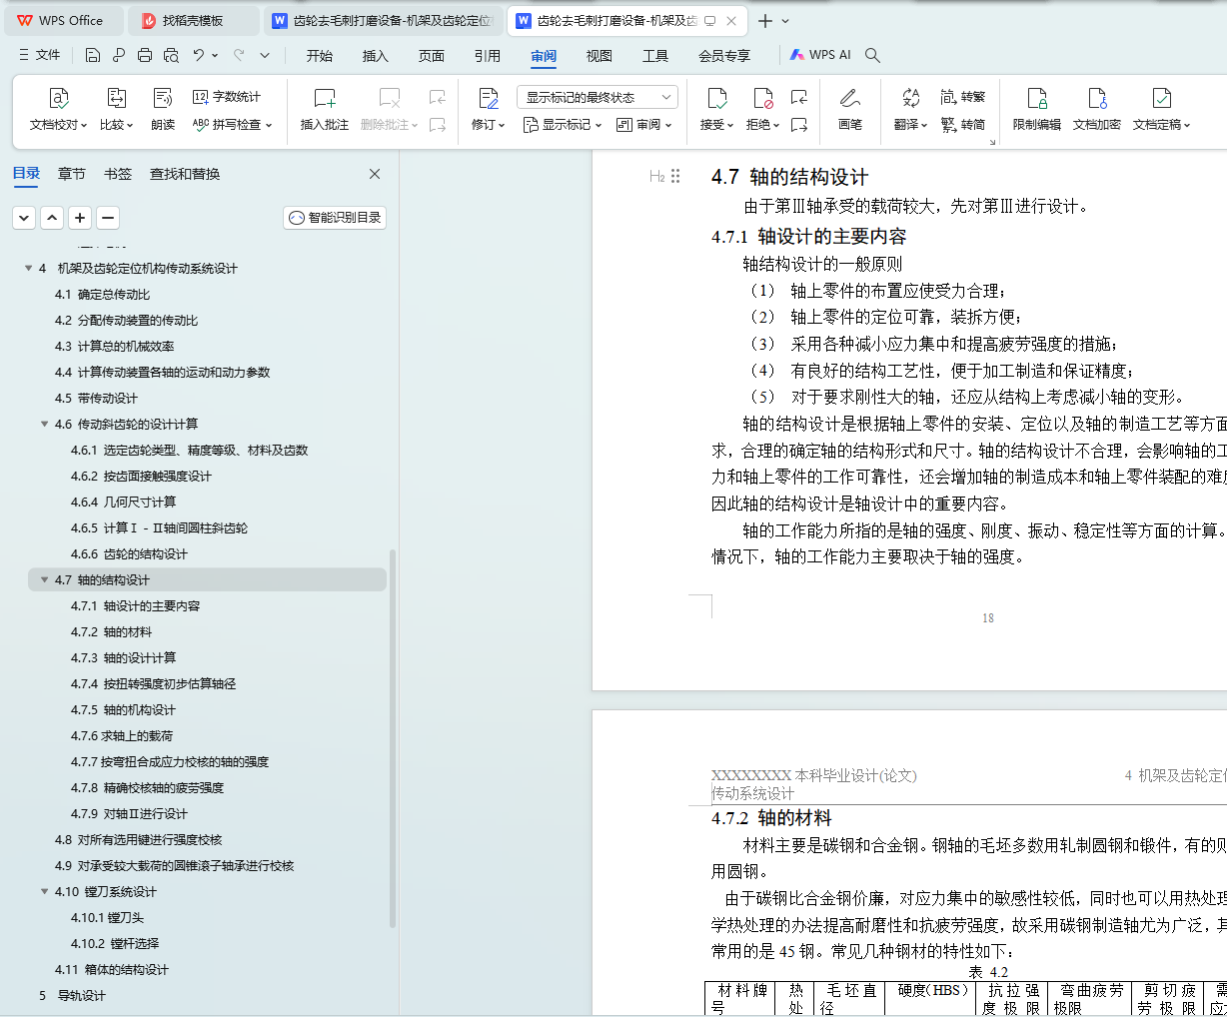Image resolution: width=1227 pixels, height=1017 pixels.
Task: Select outline entry 4.10.2 镗杆选择
Action: (x=115, y=943)
